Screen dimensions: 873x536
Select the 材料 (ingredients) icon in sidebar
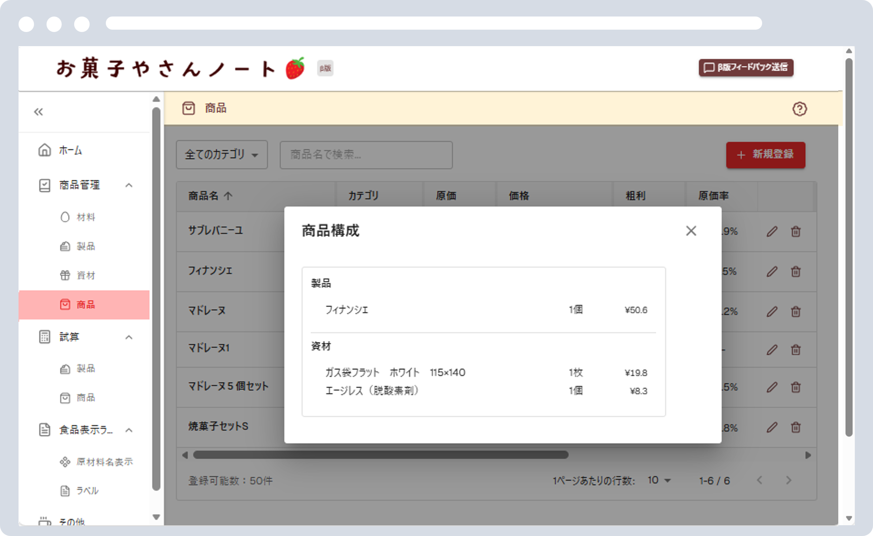[66, 217]
